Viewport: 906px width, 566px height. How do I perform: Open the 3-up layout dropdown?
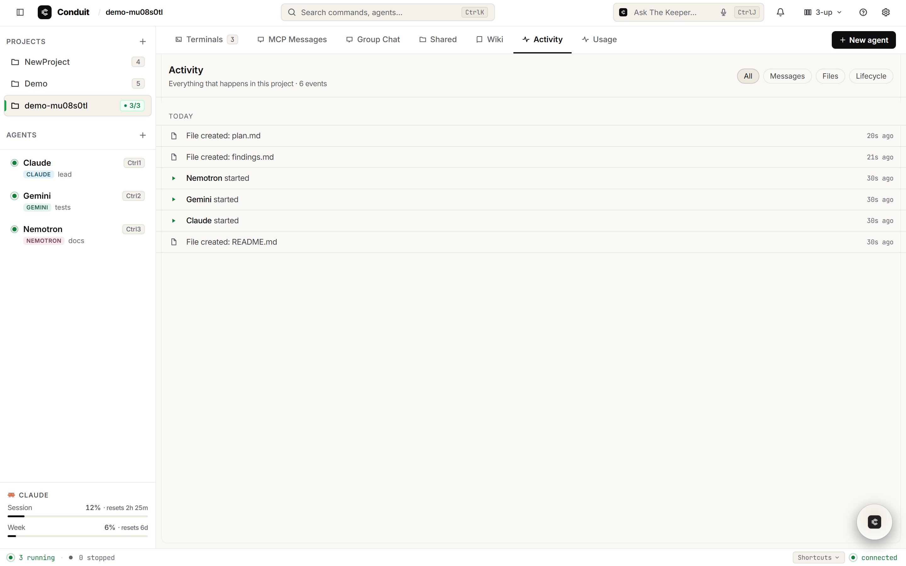click(823, 12)
